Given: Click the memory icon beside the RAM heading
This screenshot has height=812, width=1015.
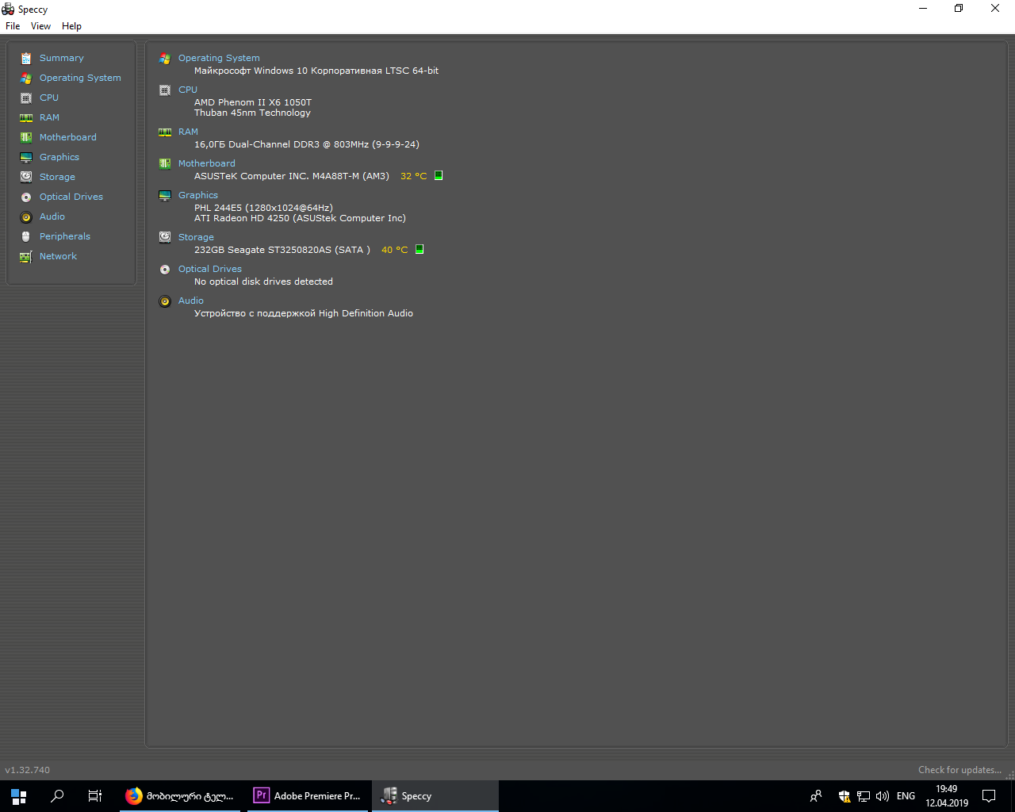Looking at the screenshot, I should pyautogui.click(x=165, y=132).
